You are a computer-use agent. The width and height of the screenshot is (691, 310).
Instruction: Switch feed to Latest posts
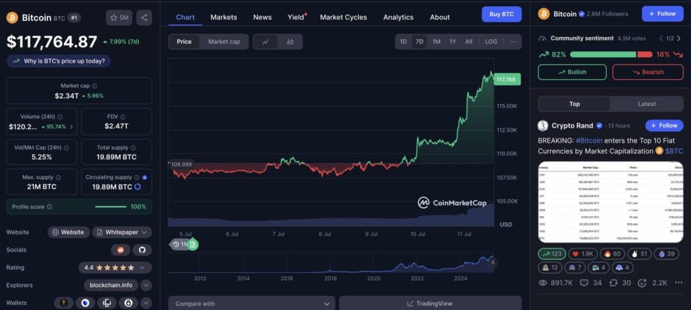[x=646, y=104]
